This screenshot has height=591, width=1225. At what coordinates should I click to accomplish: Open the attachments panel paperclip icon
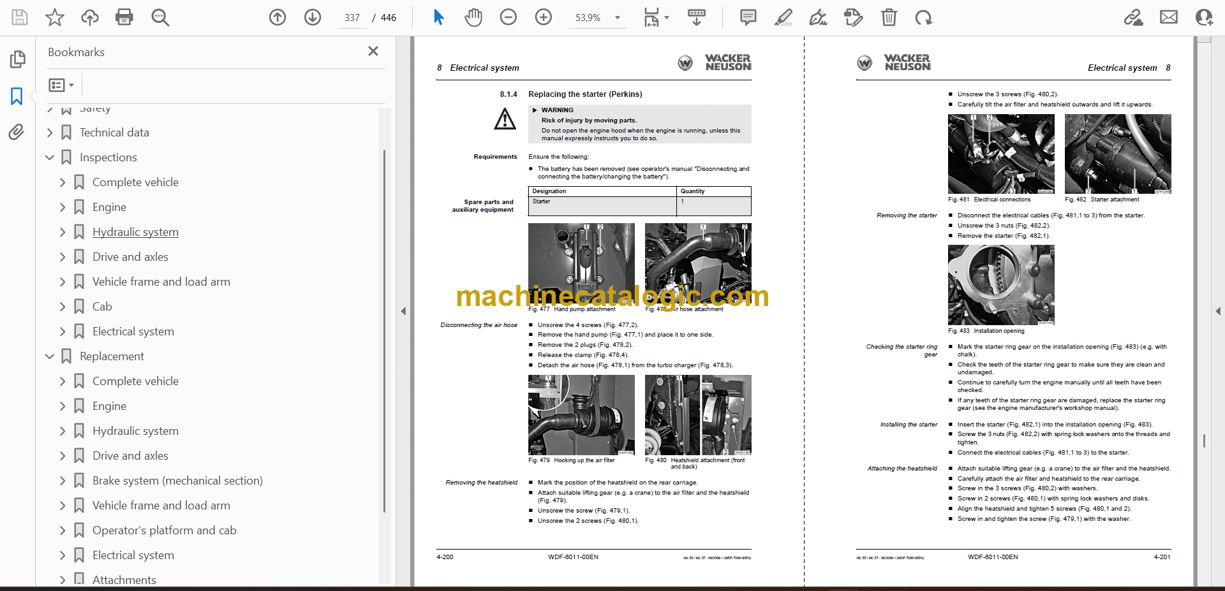(x=17, y=132)
